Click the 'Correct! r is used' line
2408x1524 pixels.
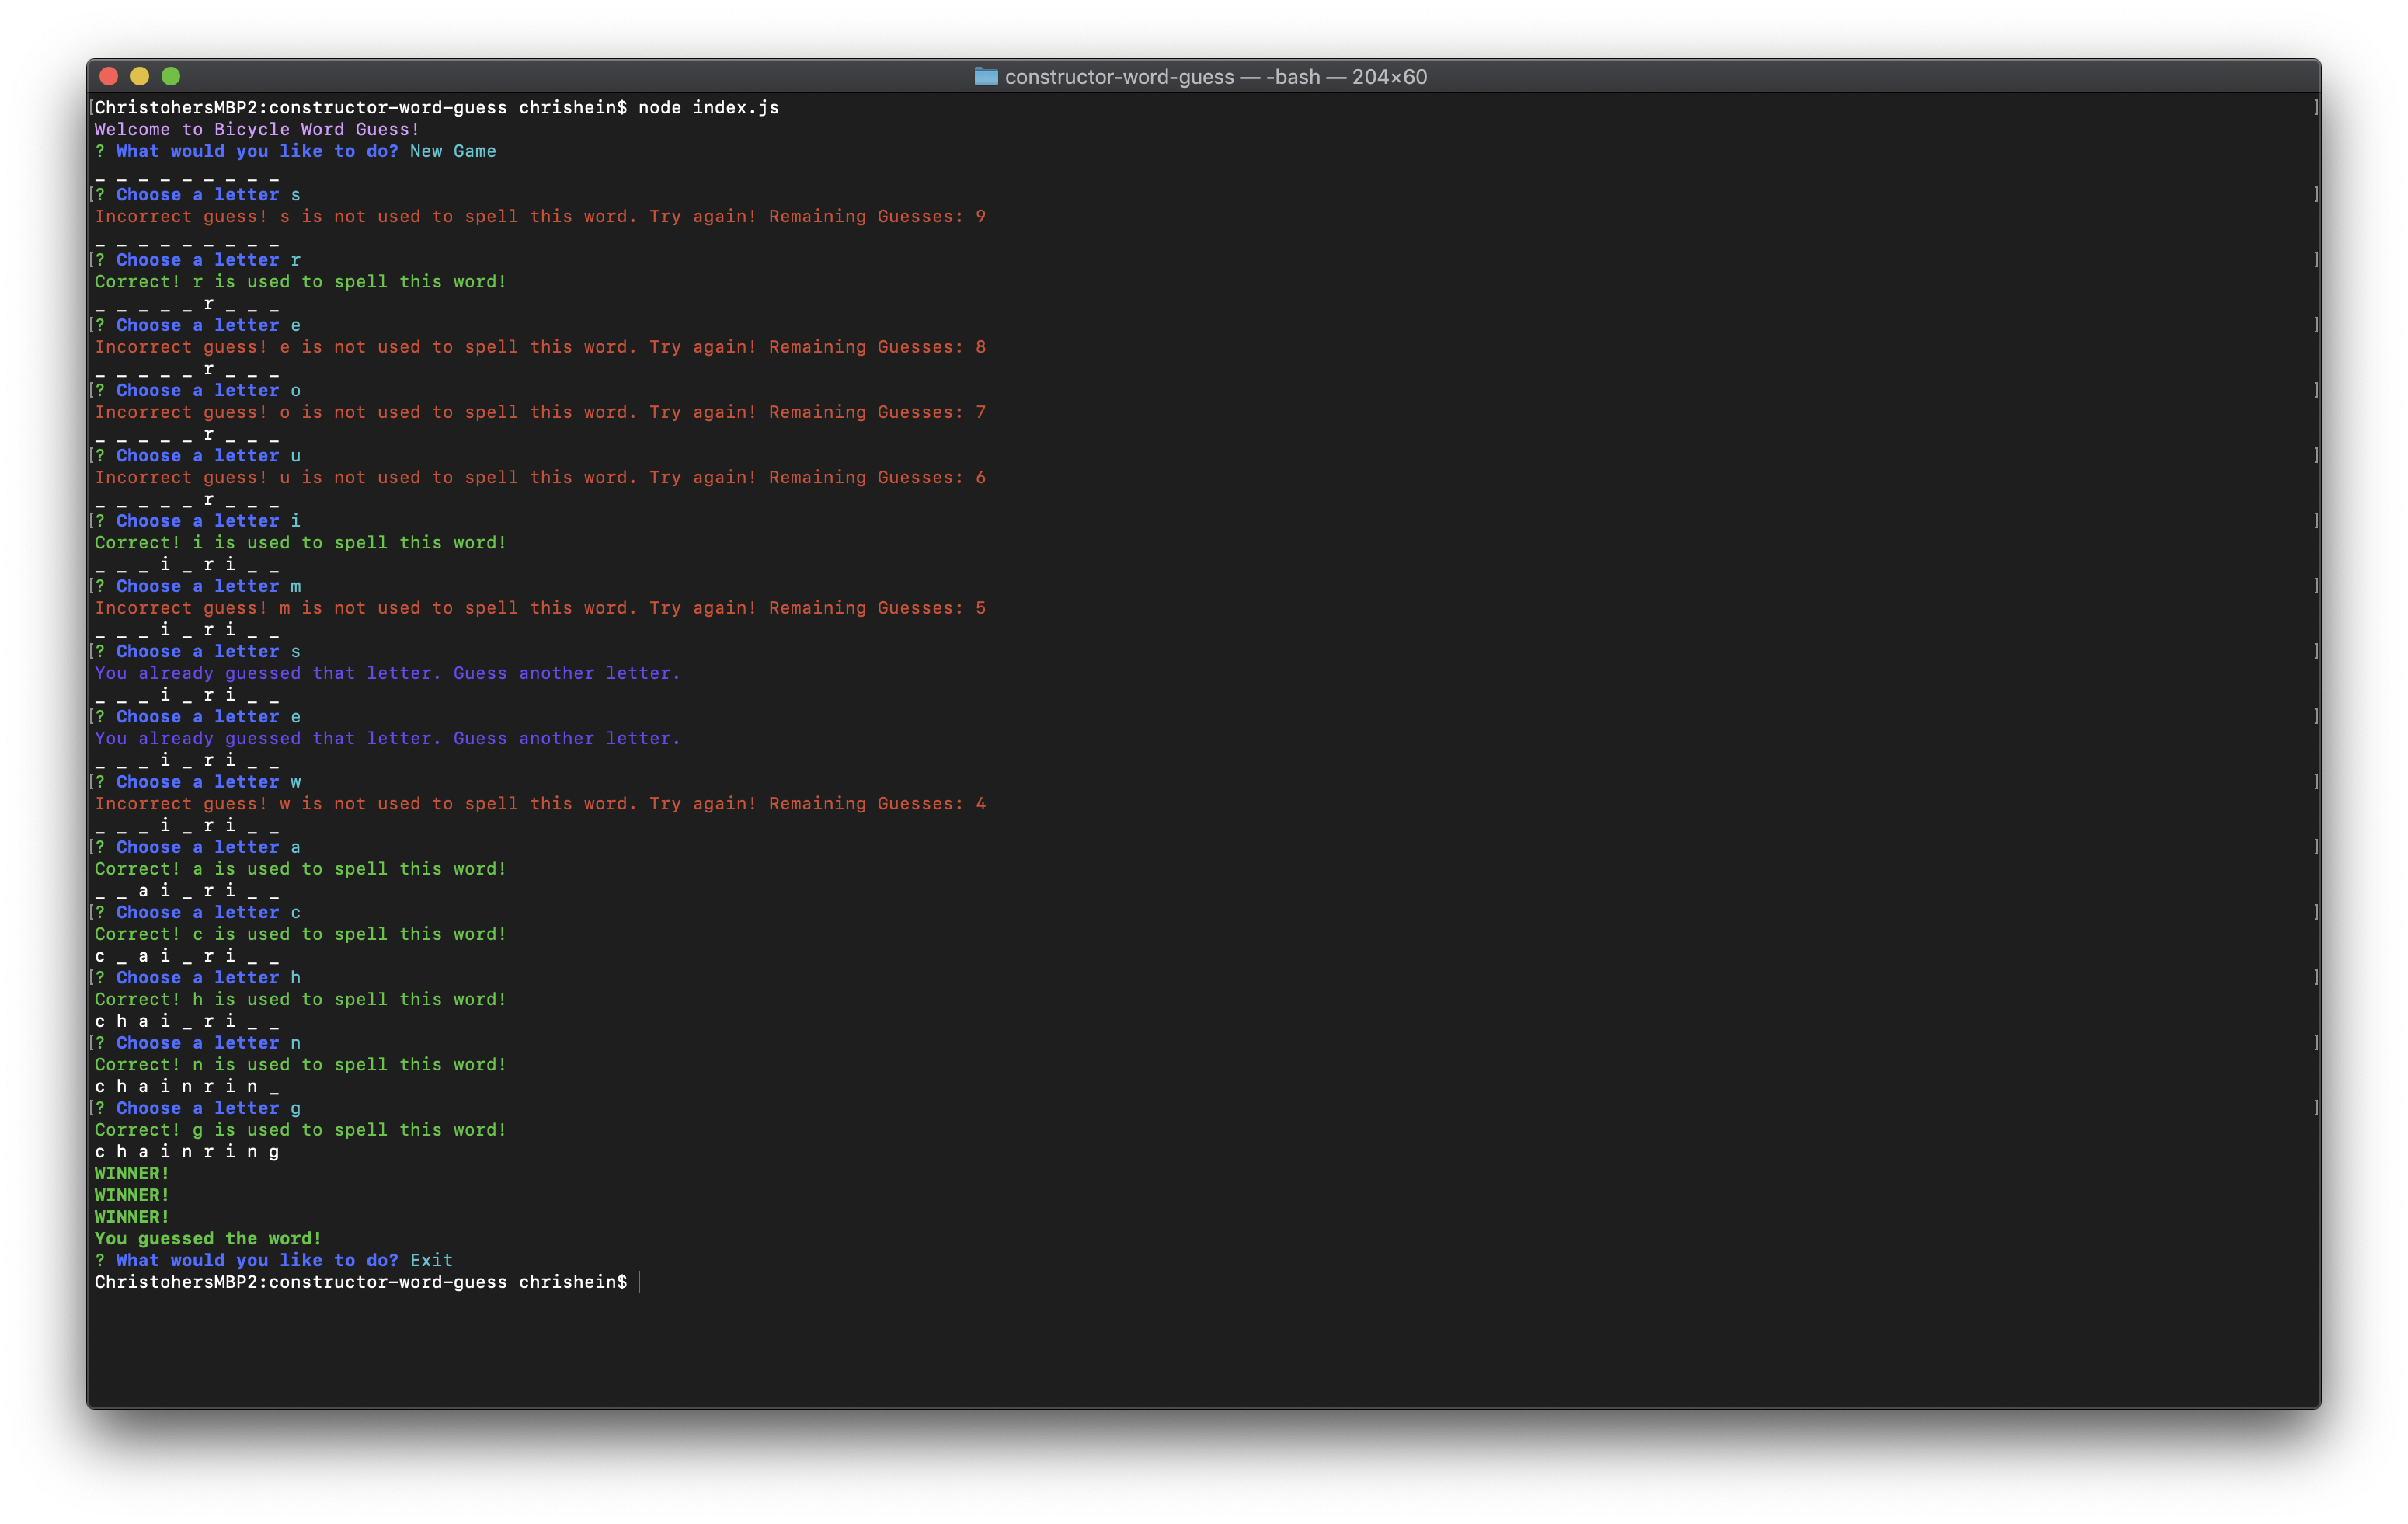[x=300, y=282]
